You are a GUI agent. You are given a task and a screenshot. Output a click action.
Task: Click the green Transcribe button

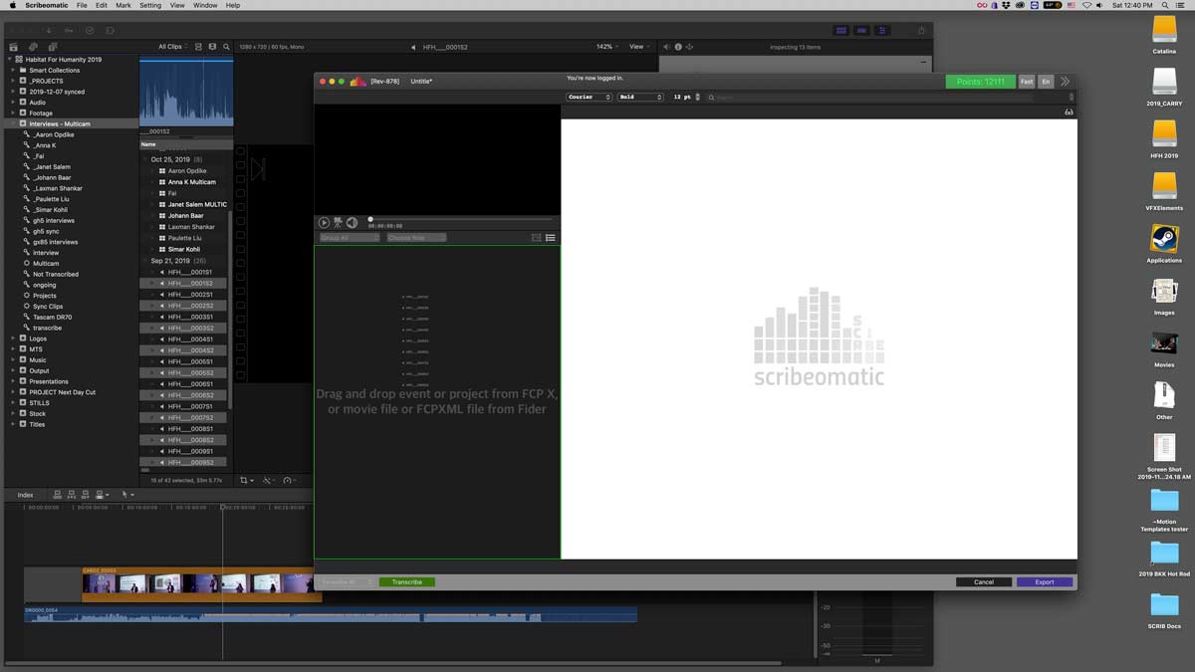pos(406,581)
